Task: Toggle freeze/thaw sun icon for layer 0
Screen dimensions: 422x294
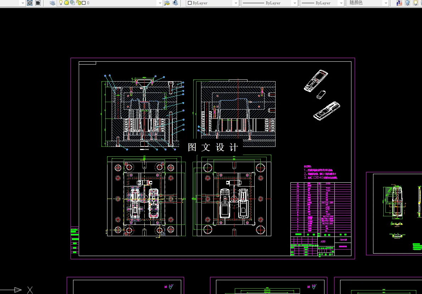Action: point(66,3)
